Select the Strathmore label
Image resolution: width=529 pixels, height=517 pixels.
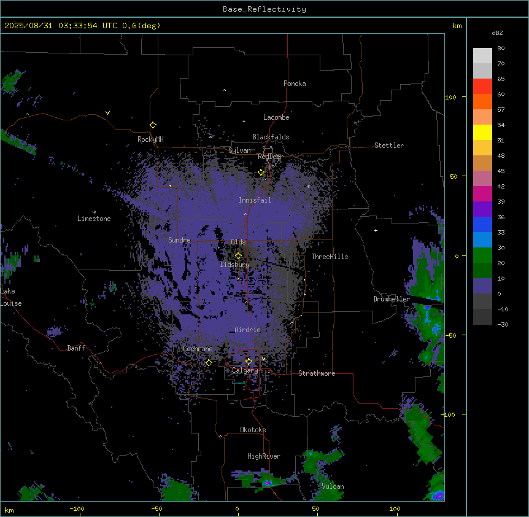click(317, 373)
